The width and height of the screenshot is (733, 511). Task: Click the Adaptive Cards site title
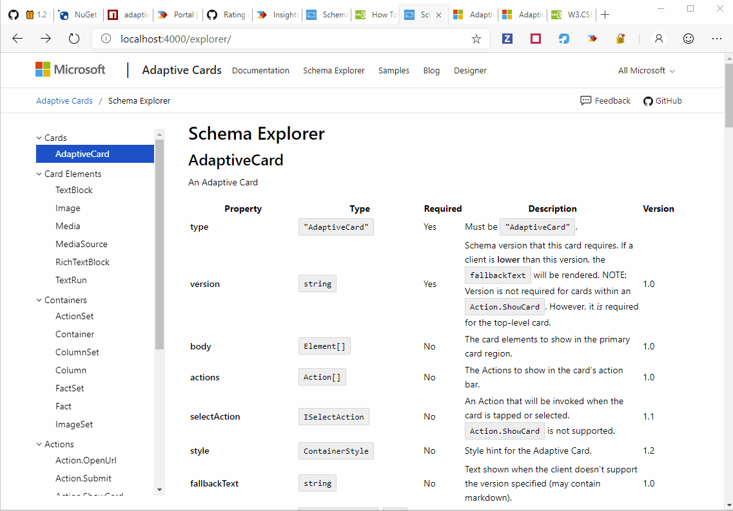(182, 70)
